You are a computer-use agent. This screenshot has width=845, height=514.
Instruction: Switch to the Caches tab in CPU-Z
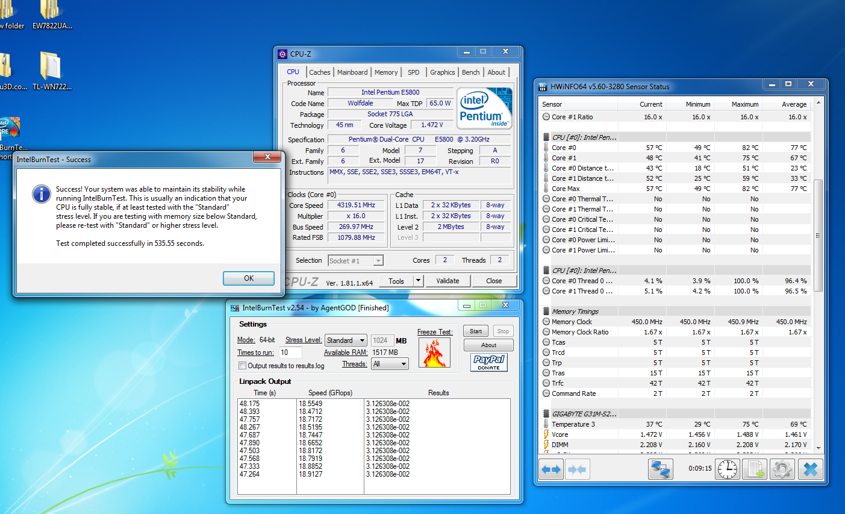[320, 72]
